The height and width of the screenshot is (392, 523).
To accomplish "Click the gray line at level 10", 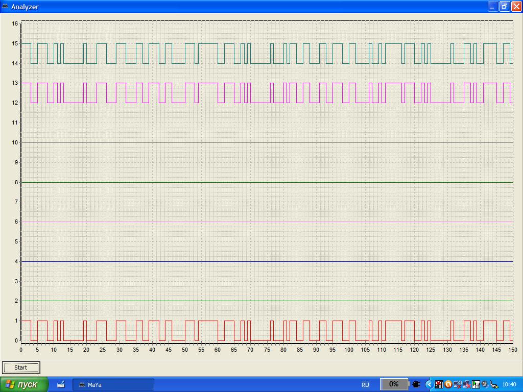I will pos(267,143).
